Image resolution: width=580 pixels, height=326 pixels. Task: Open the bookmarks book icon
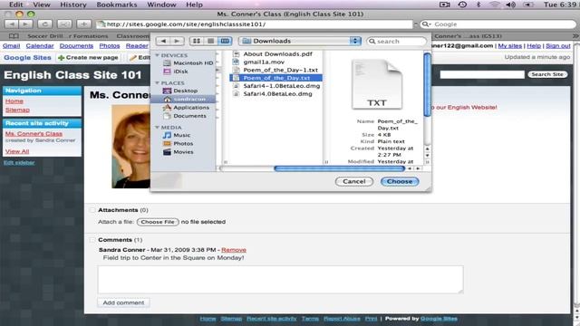(14, 36)
